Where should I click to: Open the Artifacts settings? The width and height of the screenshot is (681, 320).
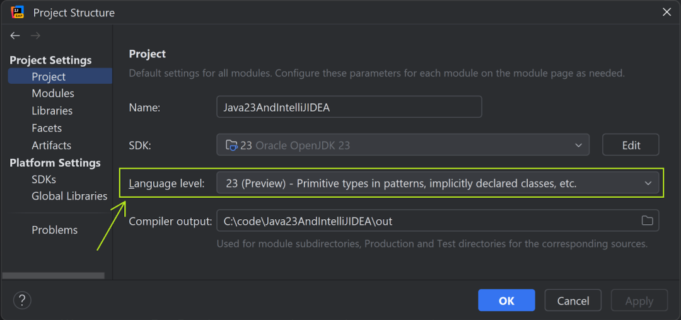tap(51, 146)
